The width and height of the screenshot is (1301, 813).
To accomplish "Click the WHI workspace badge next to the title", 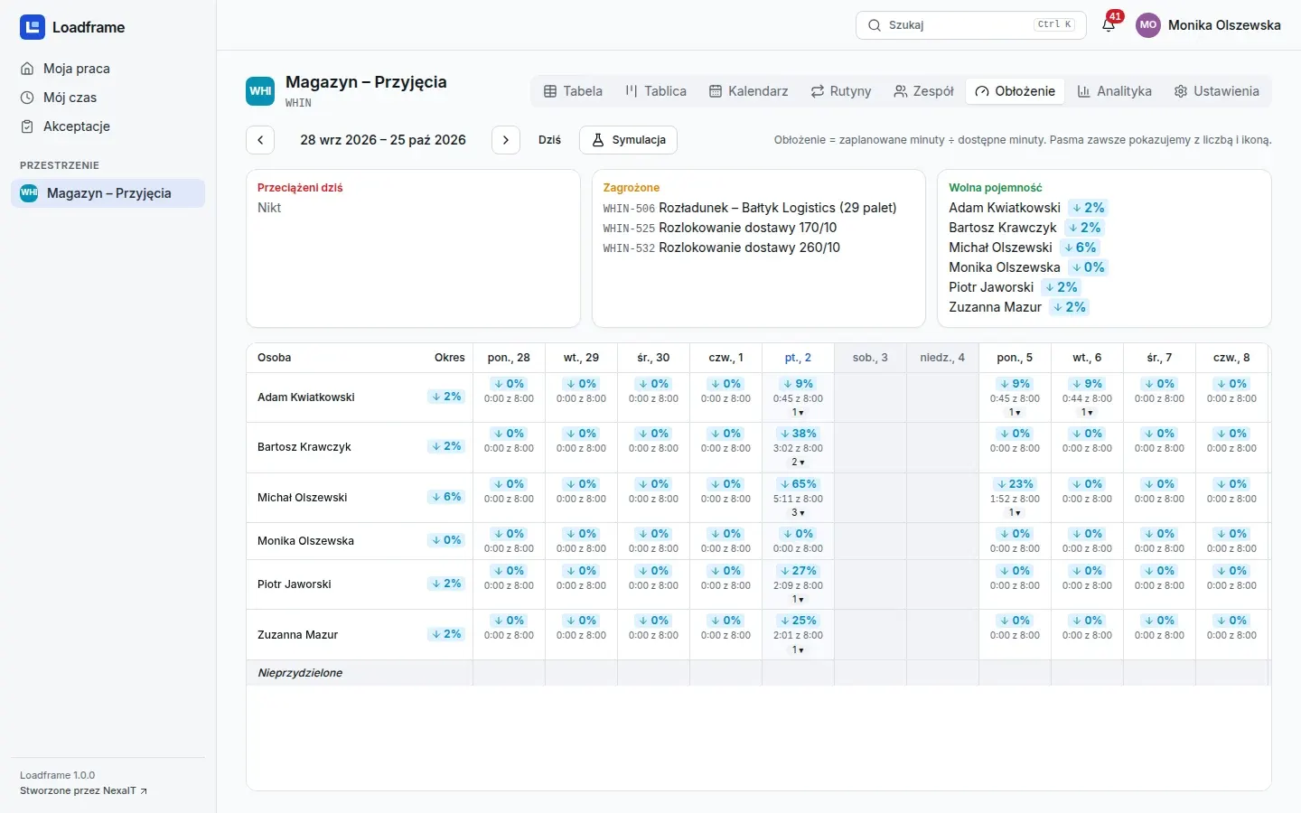I will (260, 91).
